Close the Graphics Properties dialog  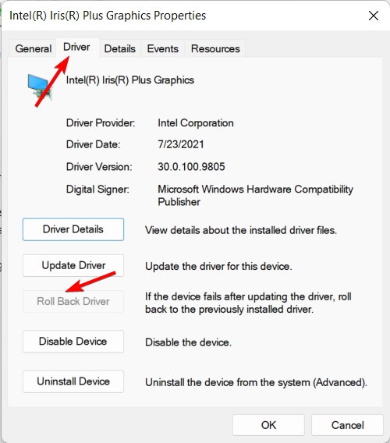(x=374, y=16)
